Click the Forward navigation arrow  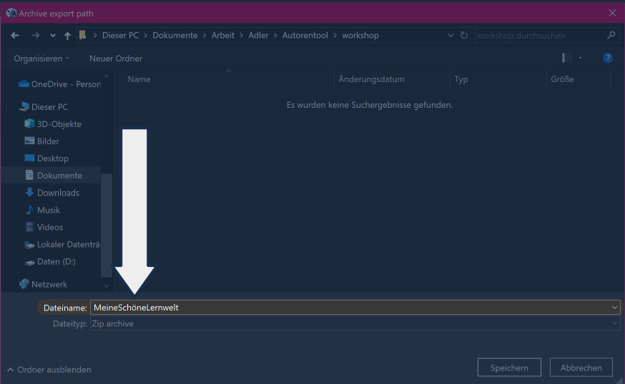pos(35,35)
